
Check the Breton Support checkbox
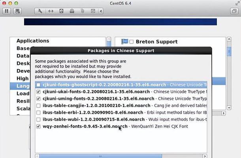point(132,42)
